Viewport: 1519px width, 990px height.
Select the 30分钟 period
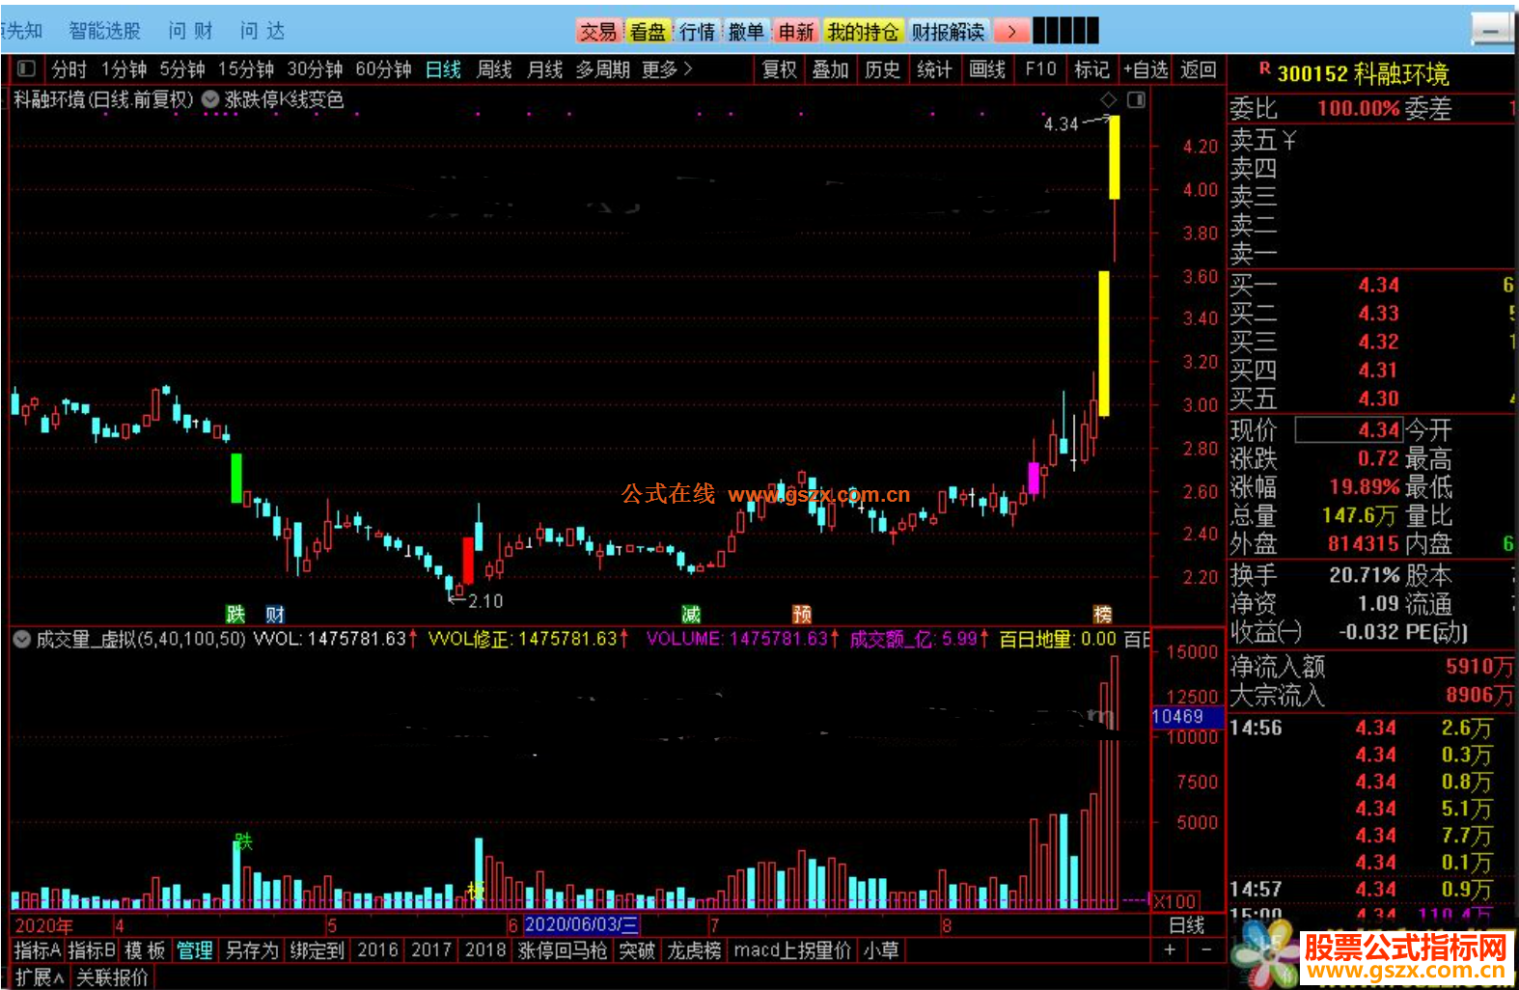point(315,69)
